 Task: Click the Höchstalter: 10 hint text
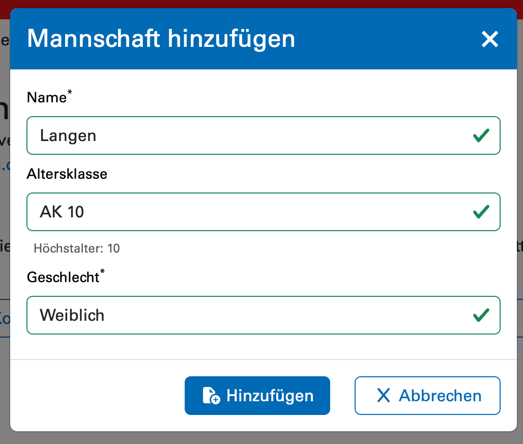coord(77,248)
